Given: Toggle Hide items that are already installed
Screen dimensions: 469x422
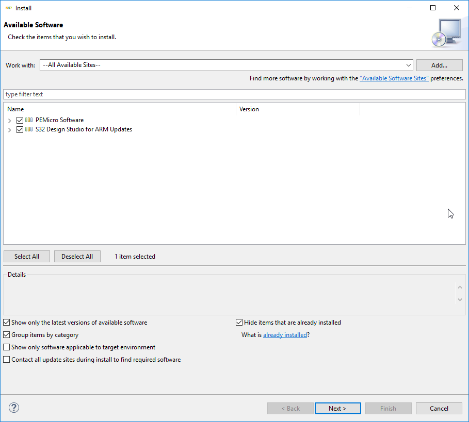Looking at the screenshot, I should click(239, 323).
